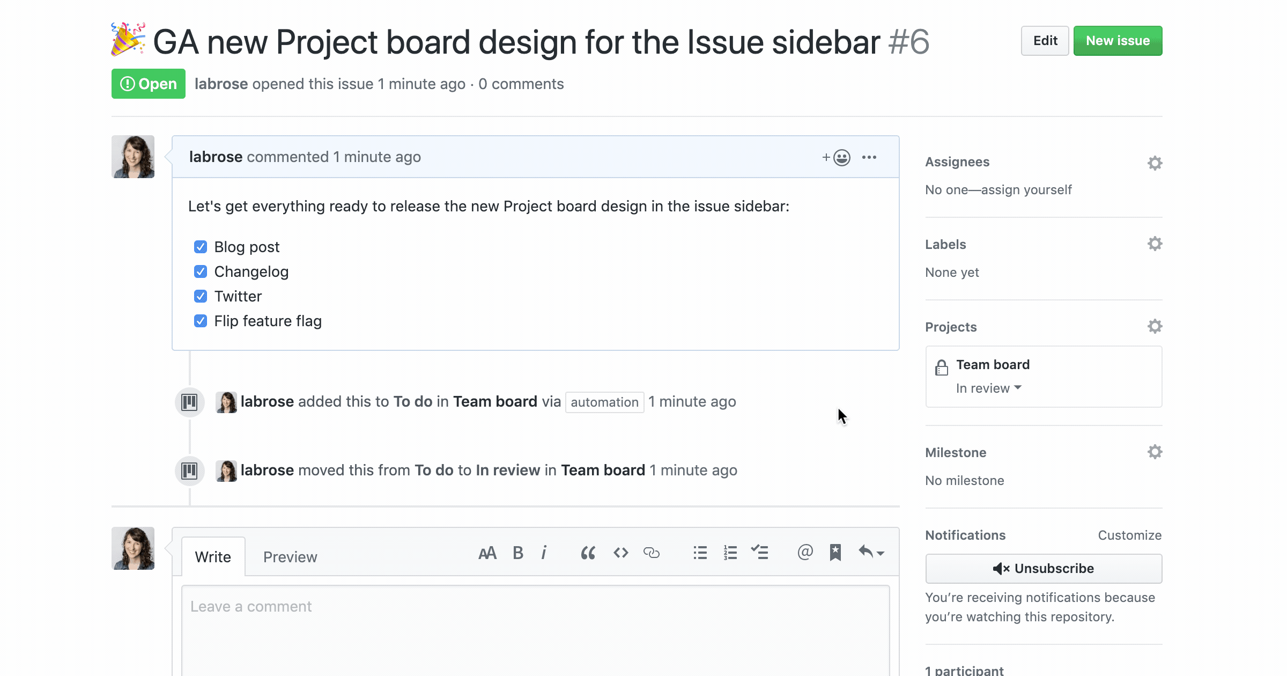Open saved replies with the bookmark icon
The width and height of the screenshot is (1287, 676).
click(836, 553)
